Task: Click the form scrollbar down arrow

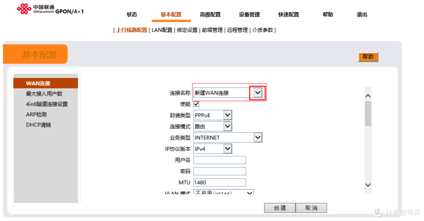Action: (368, 185)
